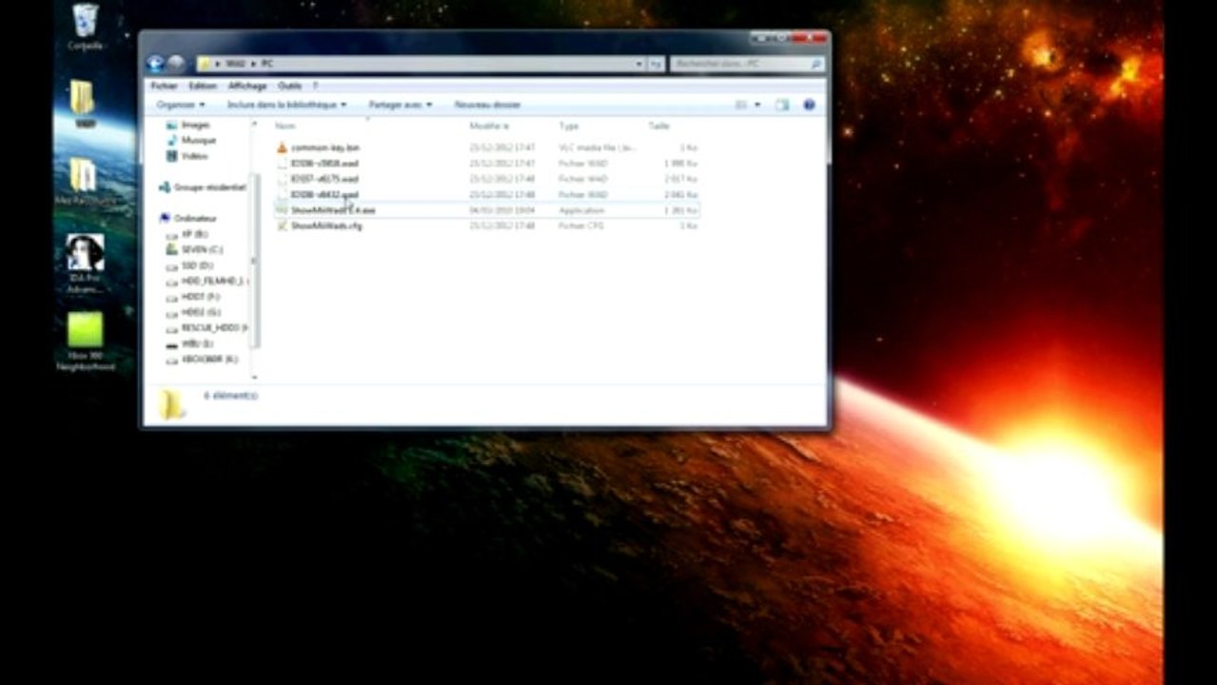
Task: Select the ShowMiiWads .exe application file
Action: [332, 209]
